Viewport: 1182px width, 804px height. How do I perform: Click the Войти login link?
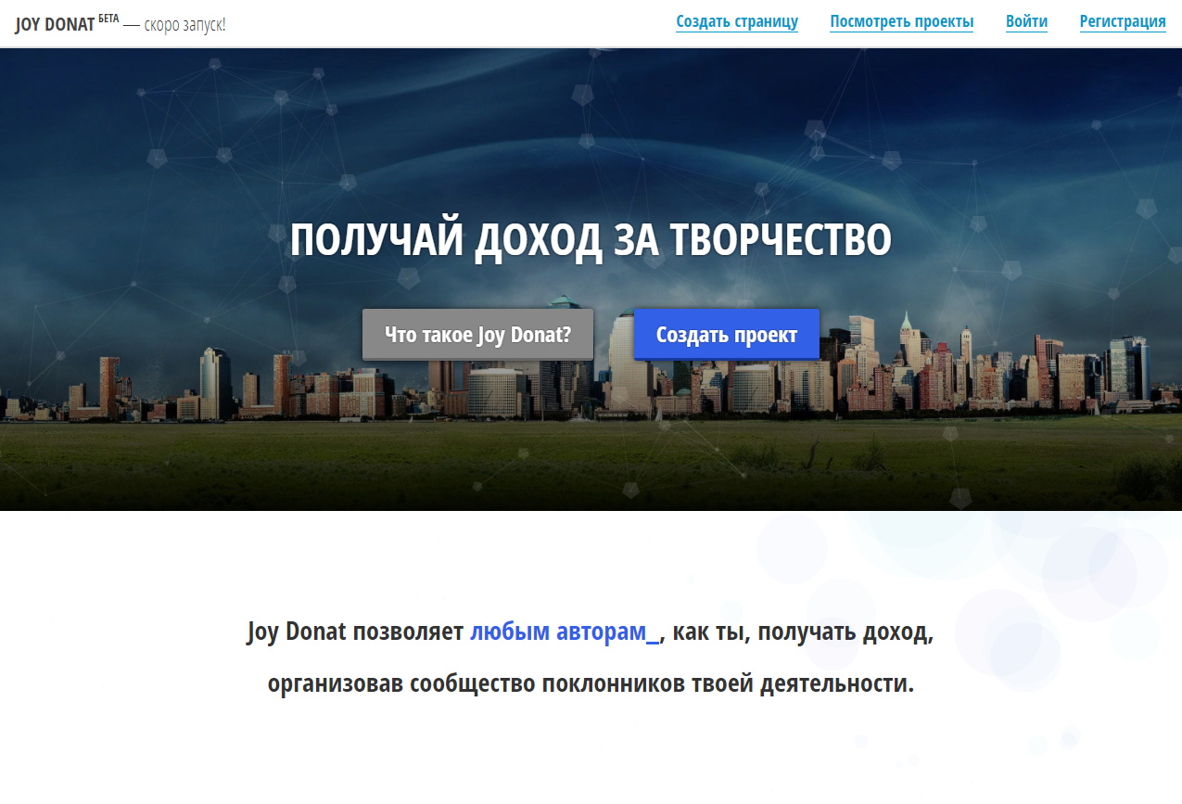(1026, 22)
